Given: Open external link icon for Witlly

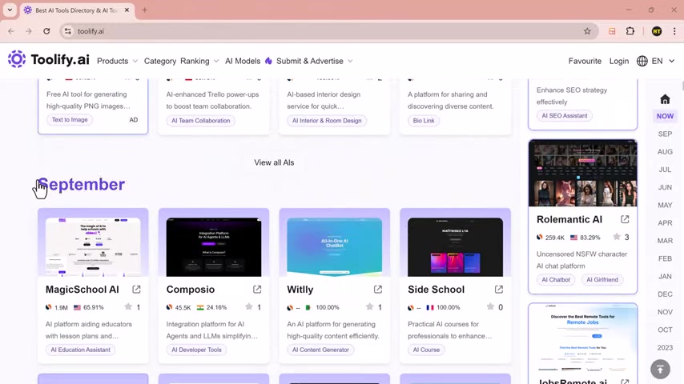Looking at the screenshot, I should click(378, 290).
